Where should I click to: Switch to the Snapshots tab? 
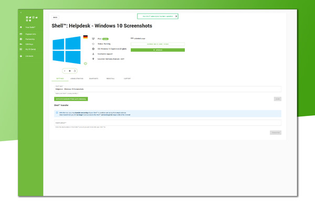point(94,78)
